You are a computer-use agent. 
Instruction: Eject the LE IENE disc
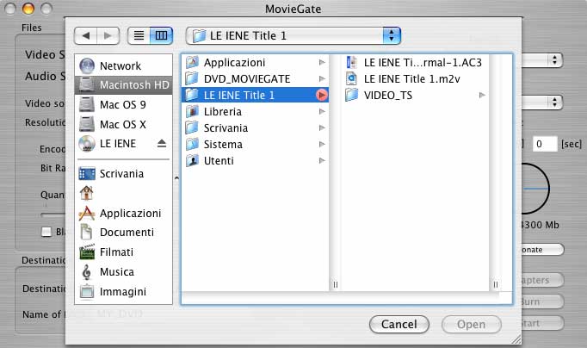point(162,143)
